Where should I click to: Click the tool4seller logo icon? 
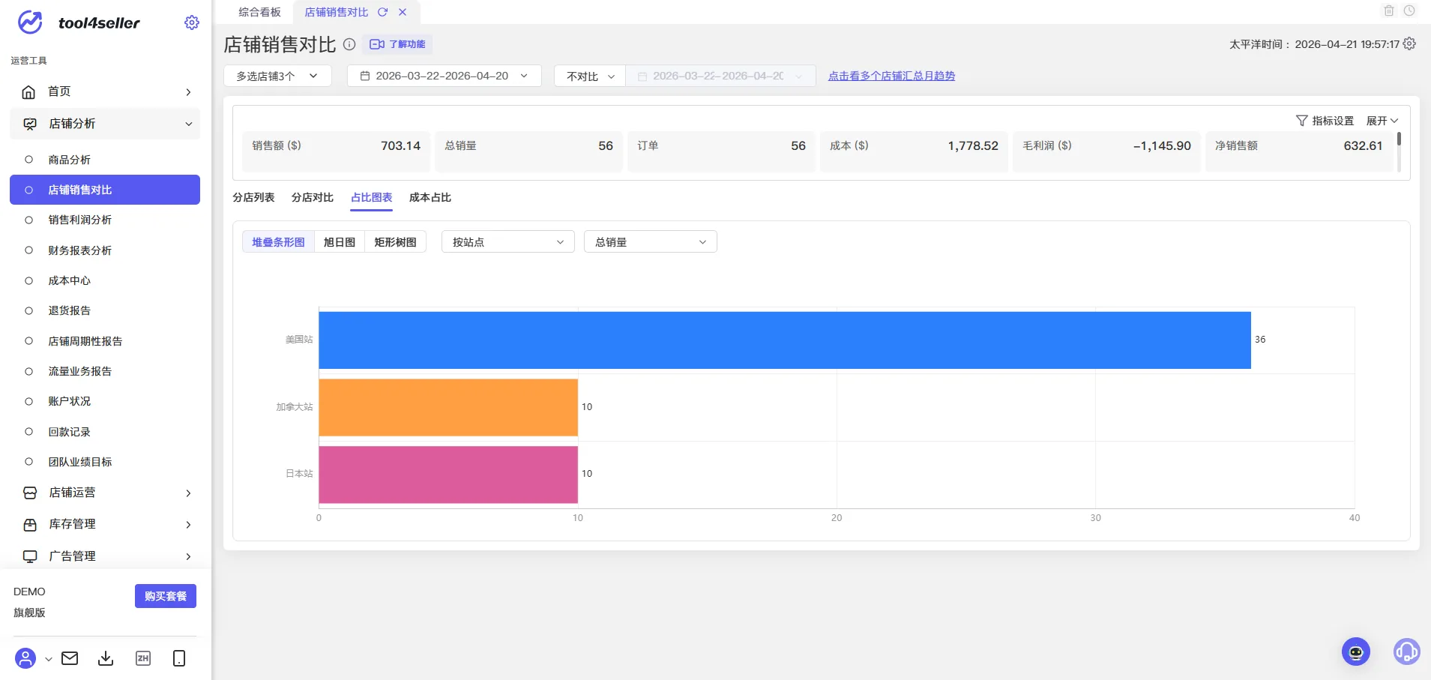click(30, 22)
